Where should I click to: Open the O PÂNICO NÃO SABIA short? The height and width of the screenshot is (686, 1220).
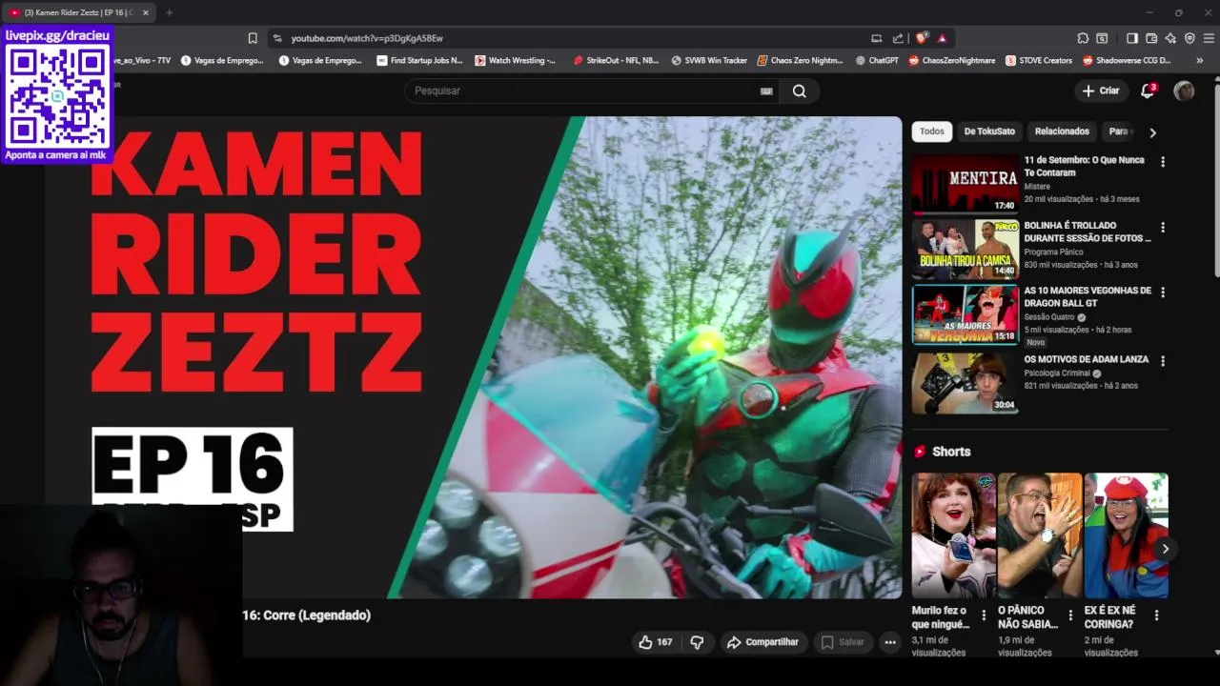(x=1040, y=535)
